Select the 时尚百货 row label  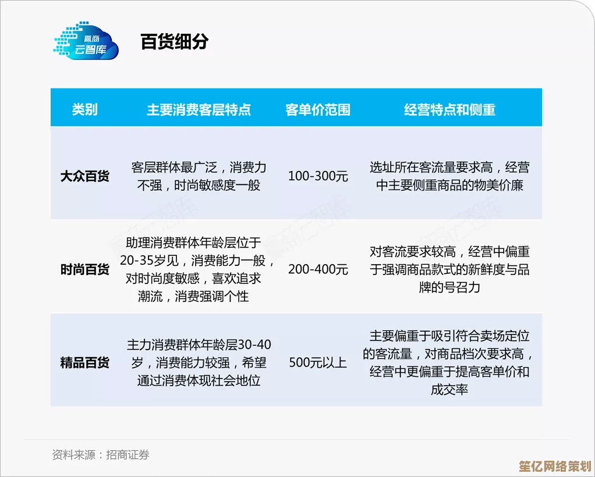tap(85, 269)
